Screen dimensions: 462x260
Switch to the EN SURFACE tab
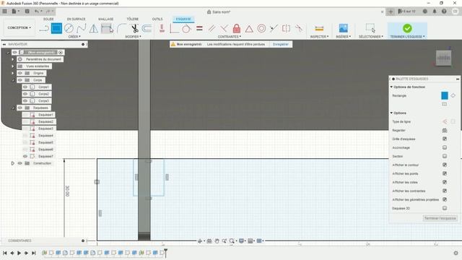pyautogui.click(x=77, y=19)
